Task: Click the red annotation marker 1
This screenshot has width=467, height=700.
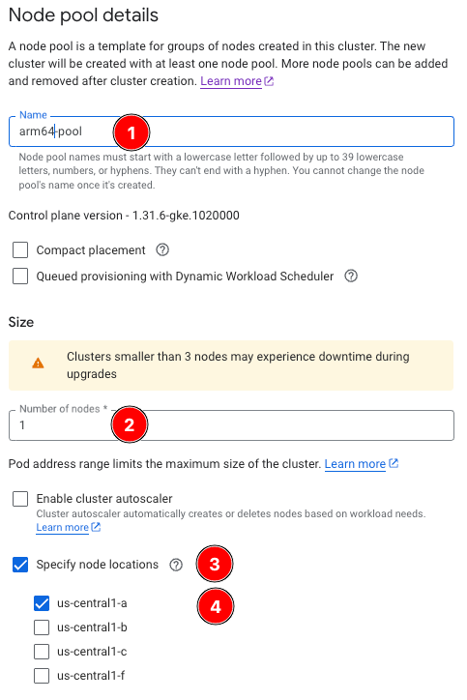Action: click(x=131, y=132)
